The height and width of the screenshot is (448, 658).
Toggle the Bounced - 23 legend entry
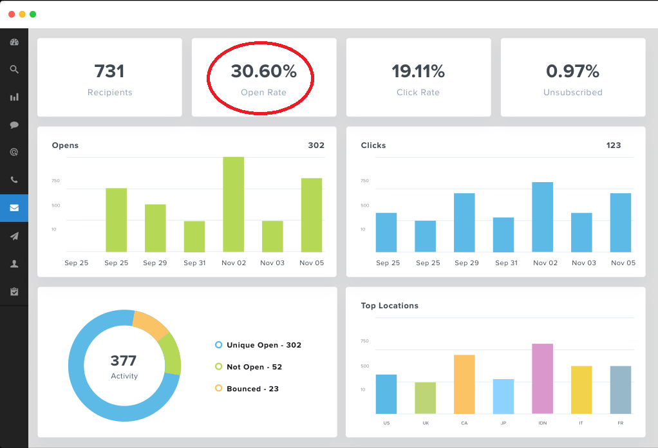[x=252, y=389]
